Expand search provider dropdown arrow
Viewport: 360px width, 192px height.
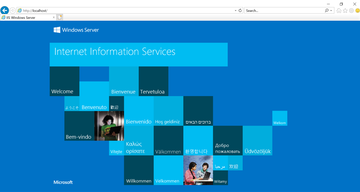coord(331,10)
